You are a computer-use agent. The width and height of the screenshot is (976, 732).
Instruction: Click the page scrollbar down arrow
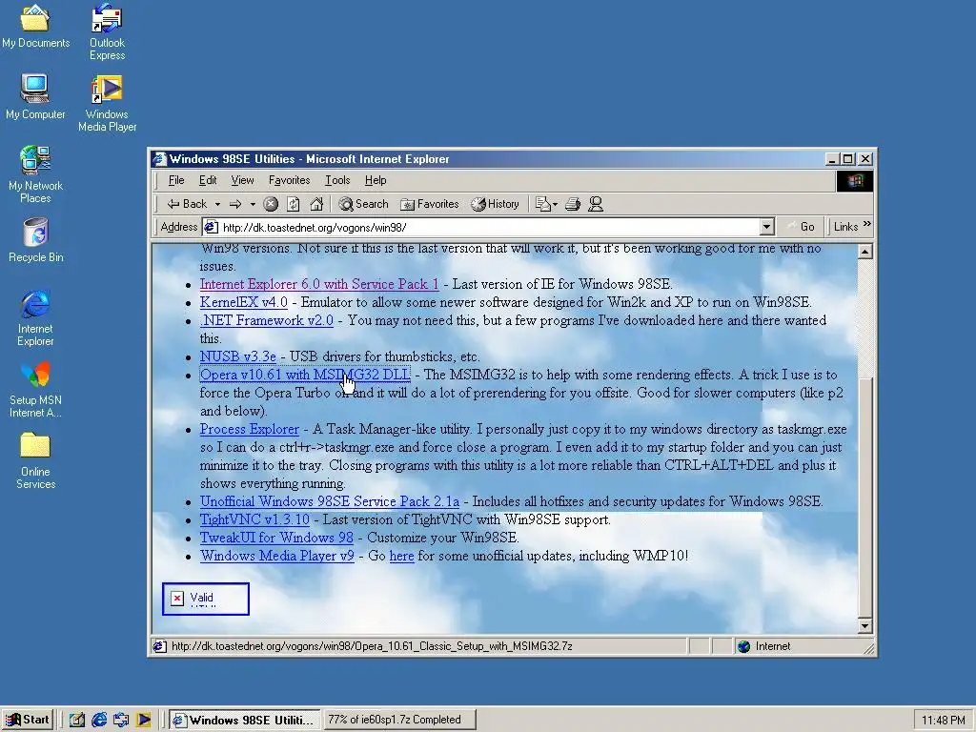click(864, 626)
